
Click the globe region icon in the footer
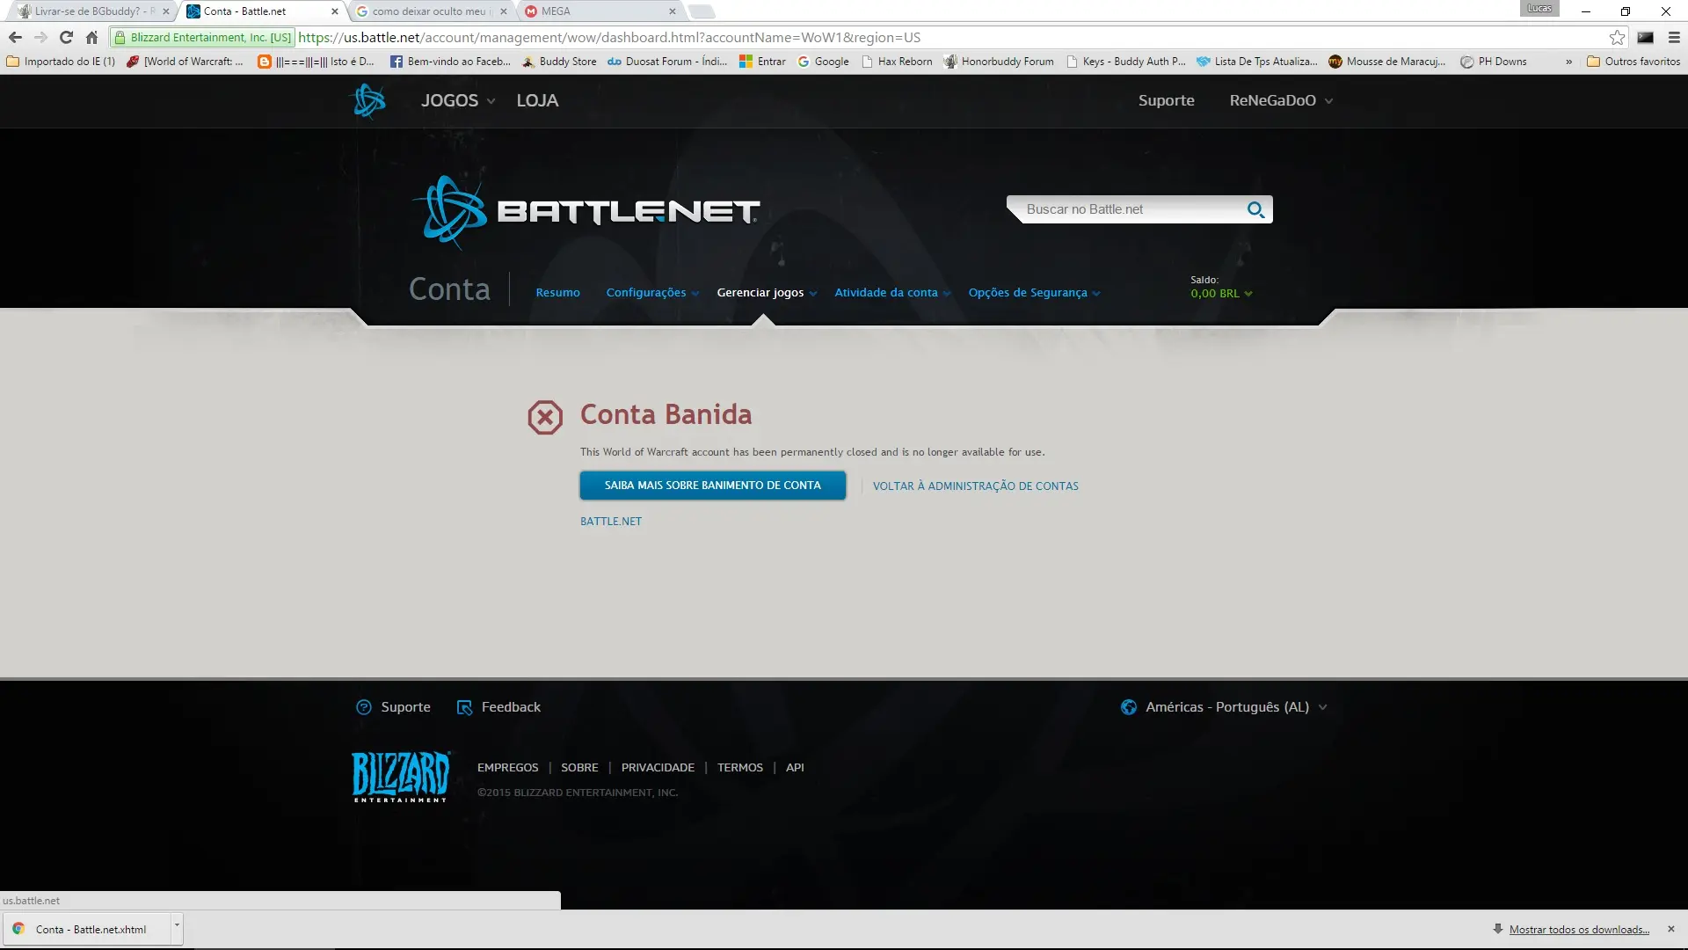pyautogui.click(x=1129, y=707)
